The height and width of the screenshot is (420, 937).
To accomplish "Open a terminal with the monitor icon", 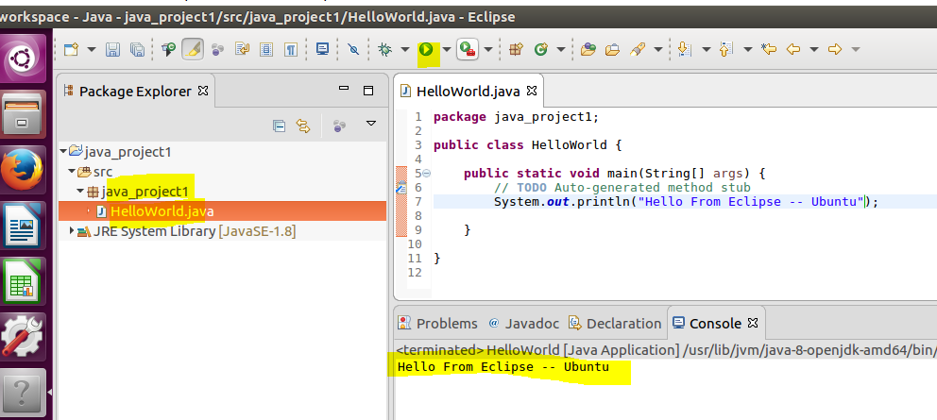I will [323, 50].
